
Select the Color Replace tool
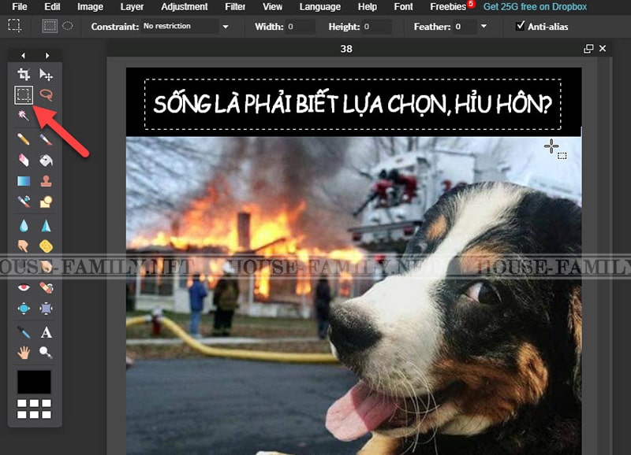[x=24, y=202]
